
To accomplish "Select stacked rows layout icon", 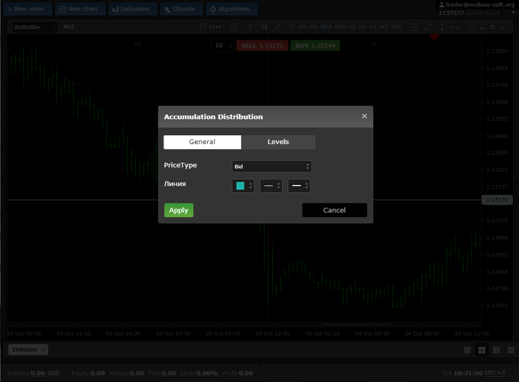I will pyautogui.click(x=511, y=350).
